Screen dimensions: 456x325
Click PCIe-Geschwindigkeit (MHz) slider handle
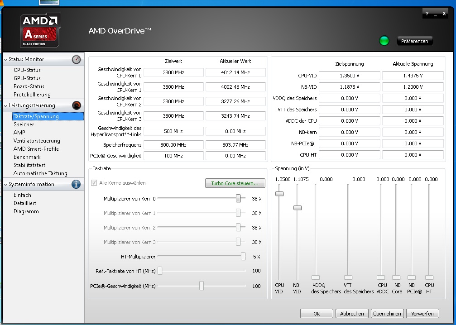[x=202, y=286]
